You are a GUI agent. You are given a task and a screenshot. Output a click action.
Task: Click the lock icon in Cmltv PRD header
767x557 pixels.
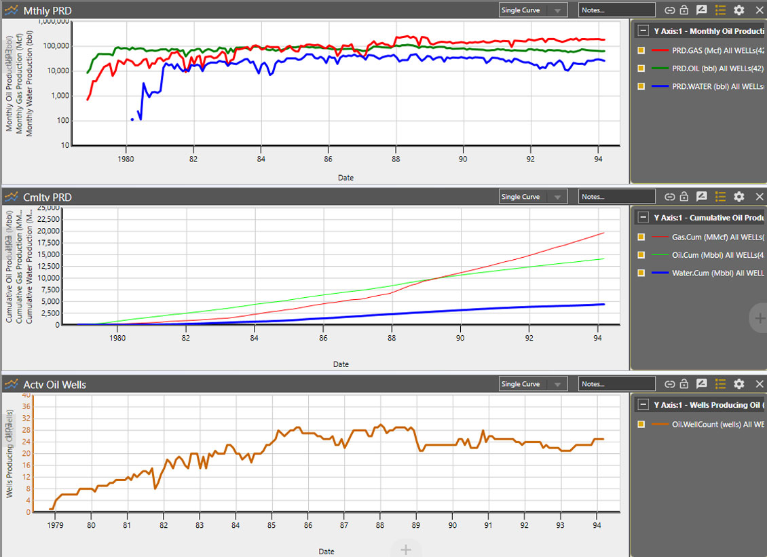pos(684,197)
